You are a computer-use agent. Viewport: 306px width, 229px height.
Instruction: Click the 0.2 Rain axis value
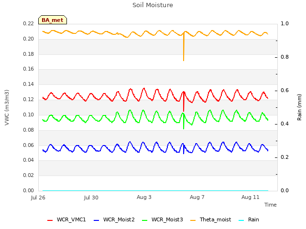pyautogui.click(x=284, y=157)
